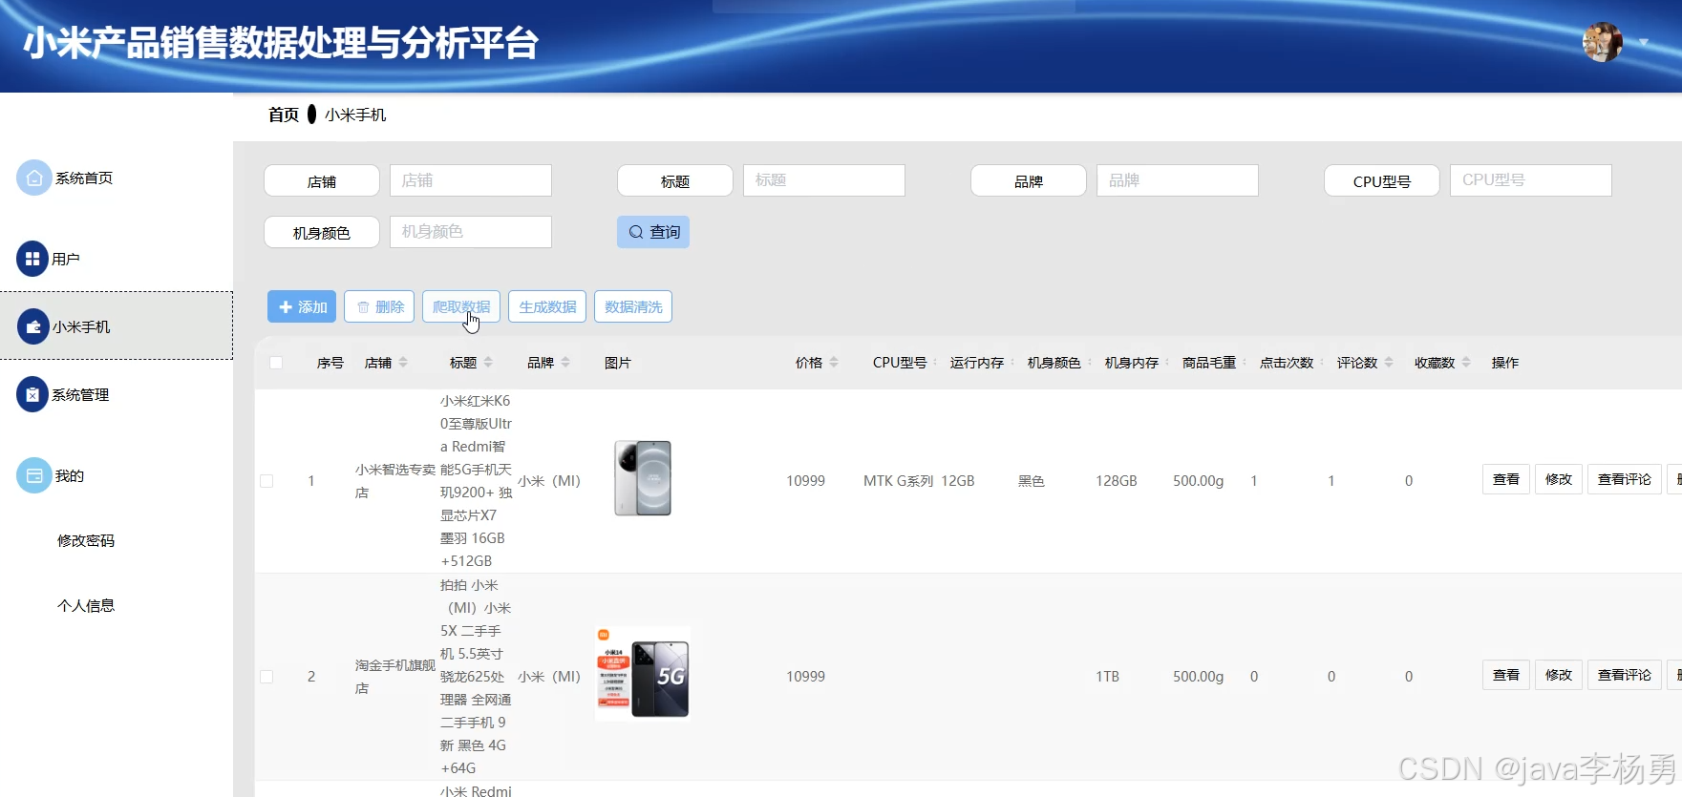Sort the table by 店铺 column
This screenshot has height=797, width=1682.
coord(403,363)
